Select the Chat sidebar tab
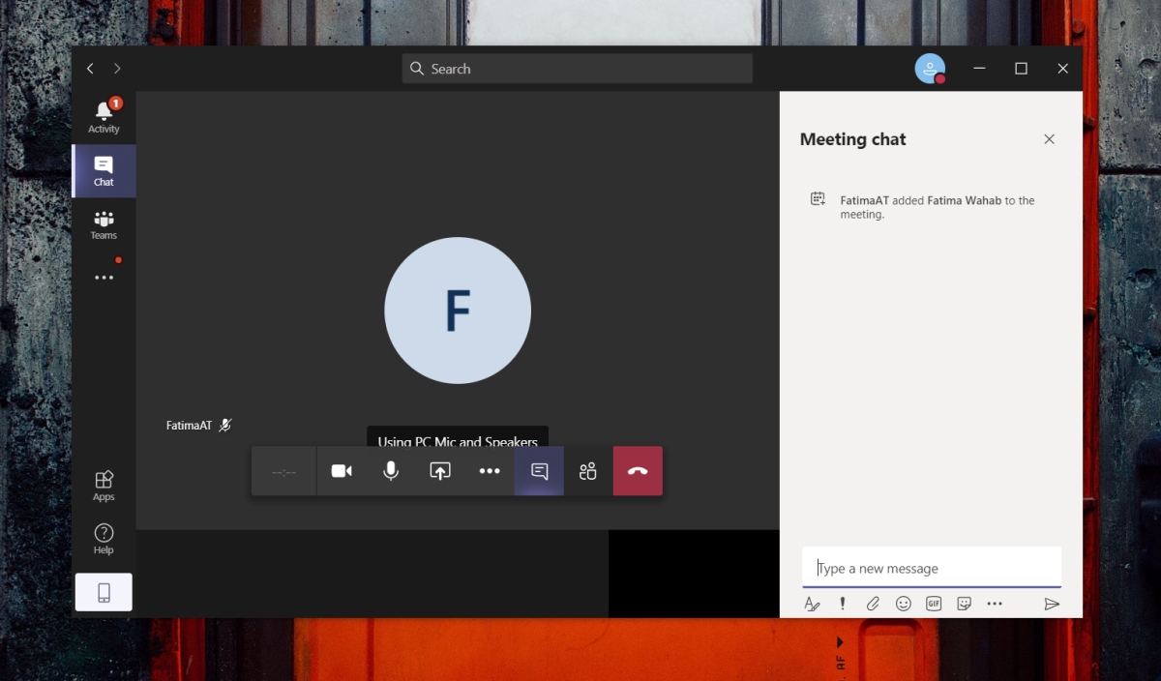The image size is (1161, 681). pos(104,171)
